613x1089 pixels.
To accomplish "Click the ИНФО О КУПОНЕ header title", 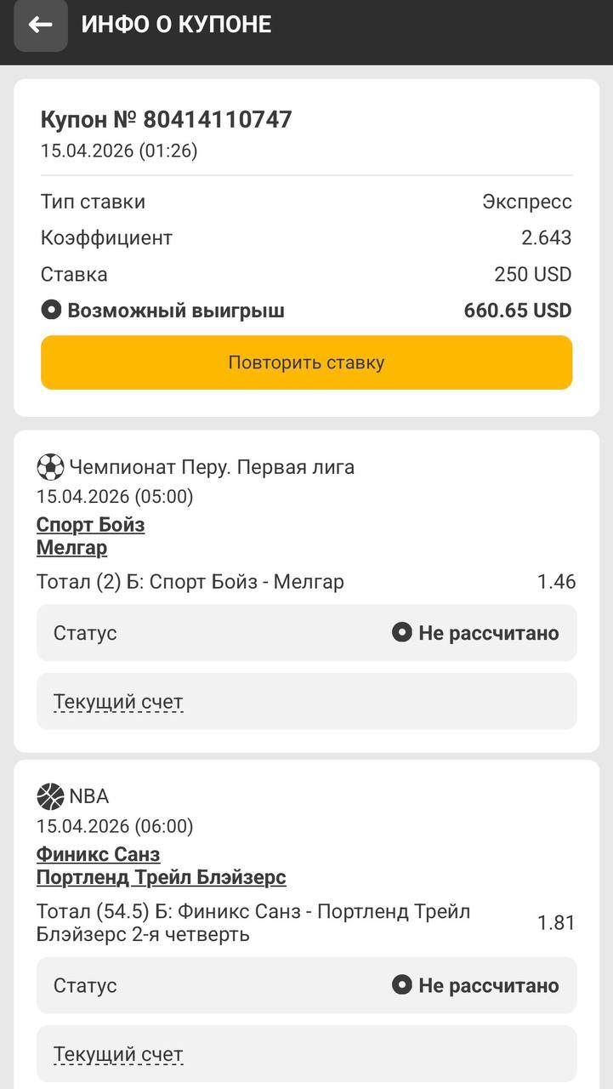I will click(x=176, y=25).
